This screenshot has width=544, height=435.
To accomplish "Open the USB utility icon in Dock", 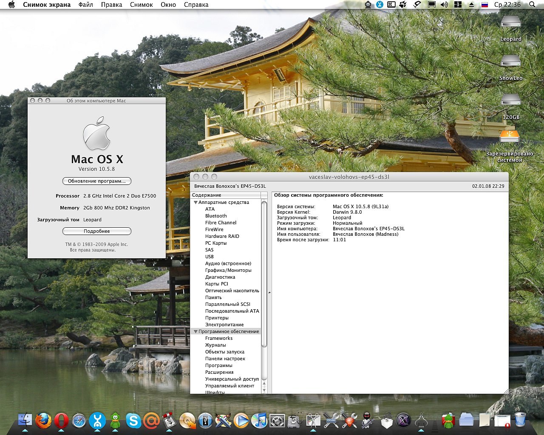I will (205, 421).
